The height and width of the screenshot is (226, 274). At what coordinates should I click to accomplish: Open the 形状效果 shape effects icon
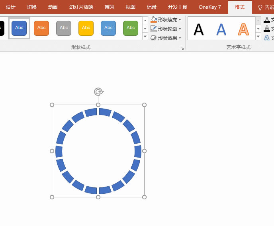[x=154, y=38]
